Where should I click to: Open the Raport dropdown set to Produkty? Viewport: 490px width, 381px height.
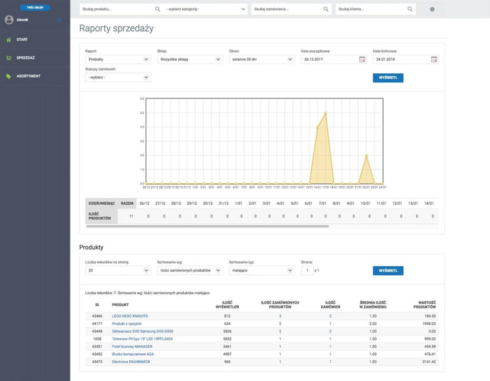tap(118, 60)
